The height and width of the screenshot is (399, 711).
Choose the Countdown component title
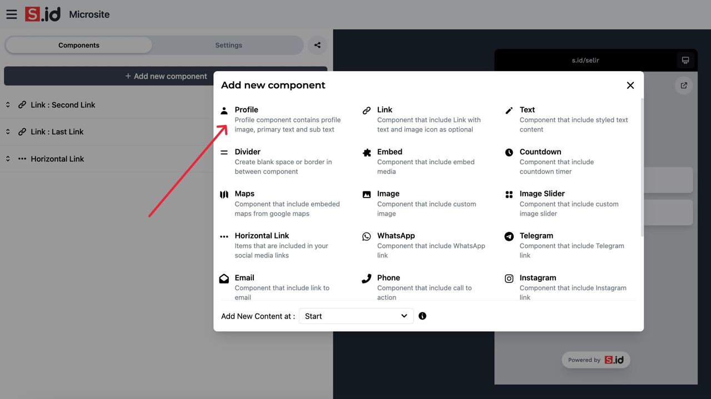pos(540,152)
